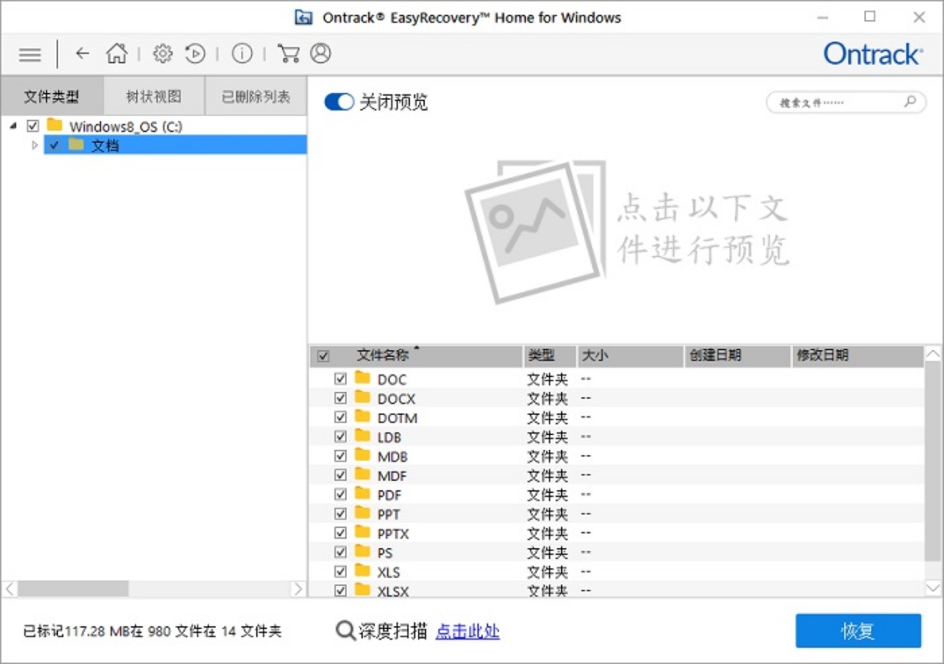The width and height of the screenshot is (944, 664).
Task: Click the MDB folder icon
Action: coord(363,455)
